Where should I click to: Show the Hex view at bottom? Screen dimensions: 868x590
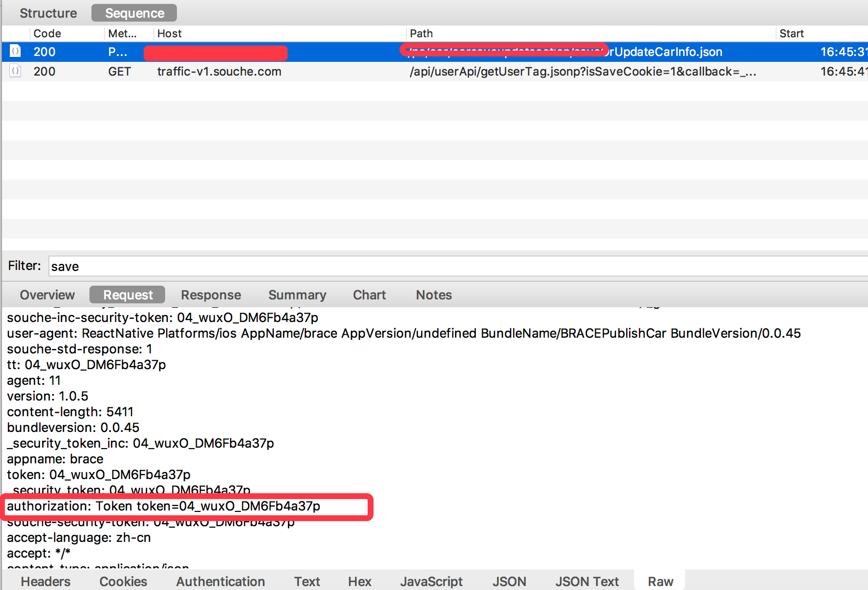(x=360, y=582)
